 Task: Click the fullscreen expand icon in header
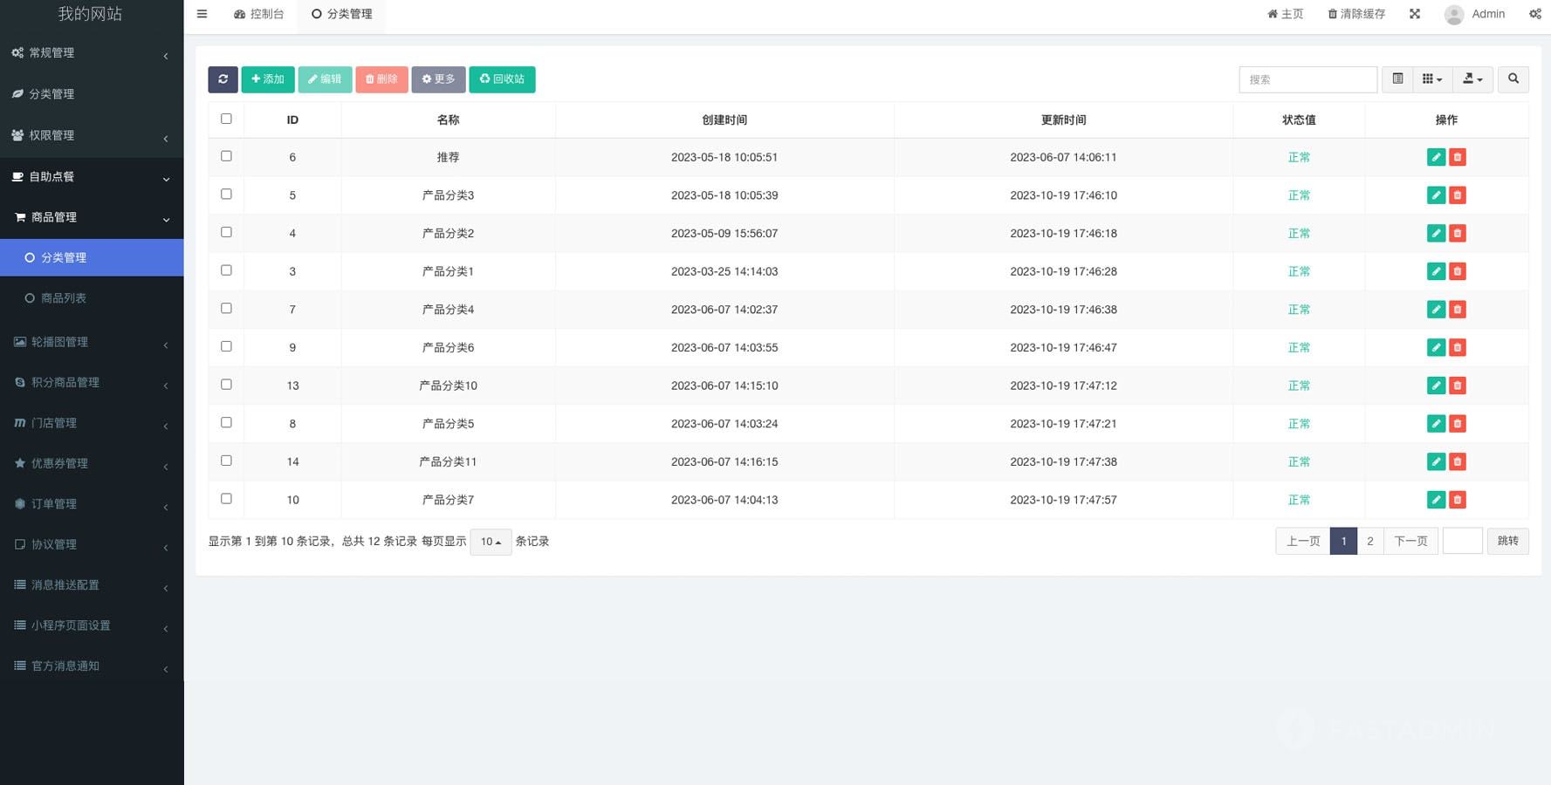[x=1415, y=14]
